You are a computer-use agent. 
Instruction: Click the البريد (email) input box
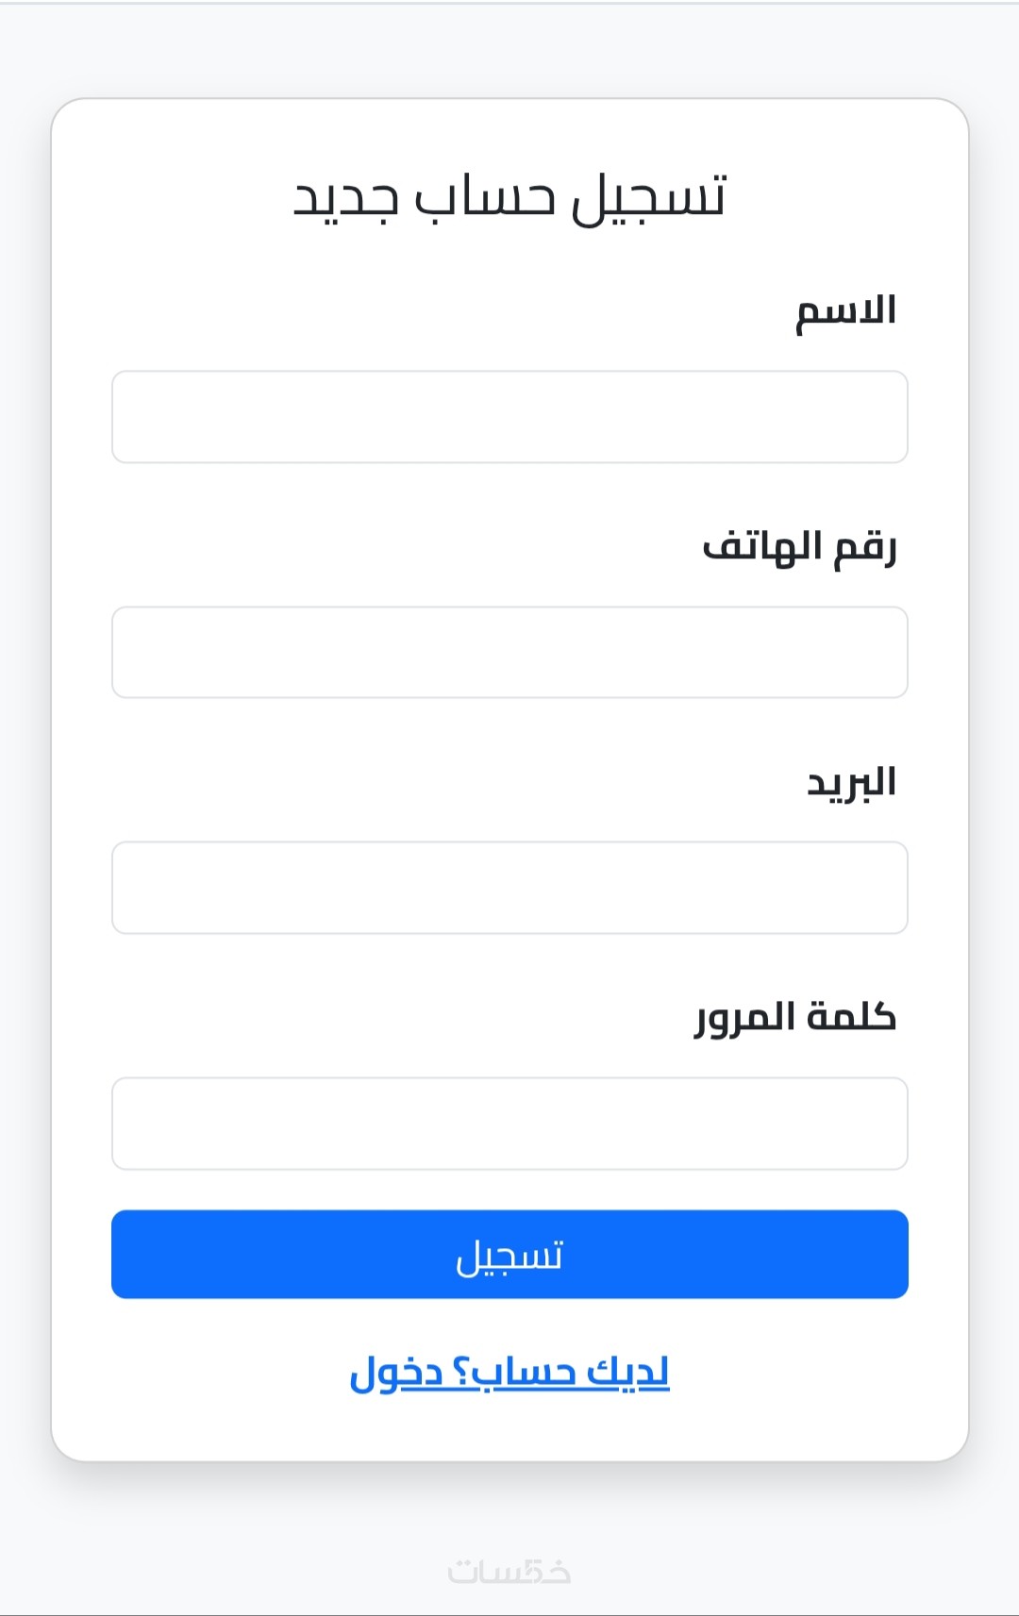(509, 888)
